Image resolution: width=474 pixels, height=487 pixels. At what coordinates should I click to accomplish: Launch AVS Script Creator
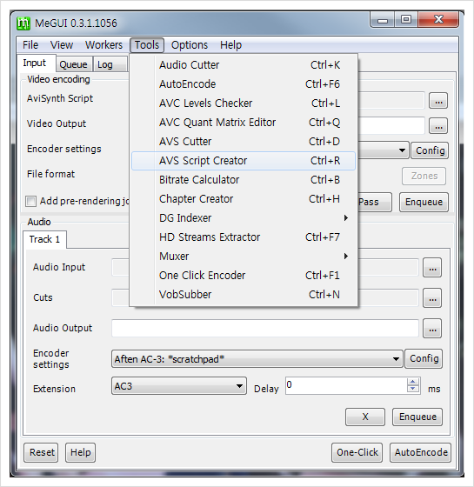(x=244, y=161)
